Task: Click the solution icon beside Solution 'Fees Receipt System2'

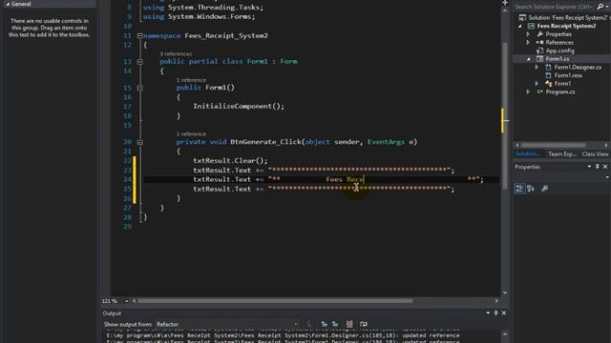Action: click(522, 17)
